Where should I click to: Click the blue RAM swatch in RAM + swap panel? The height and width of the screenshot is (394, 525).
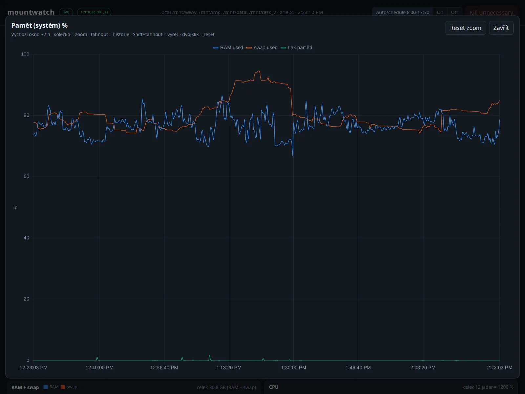[x=46, y=387]
